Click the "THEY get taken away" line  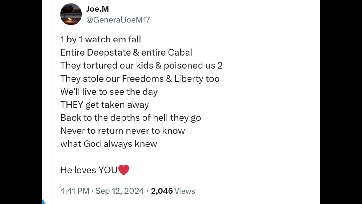point(104,105)
